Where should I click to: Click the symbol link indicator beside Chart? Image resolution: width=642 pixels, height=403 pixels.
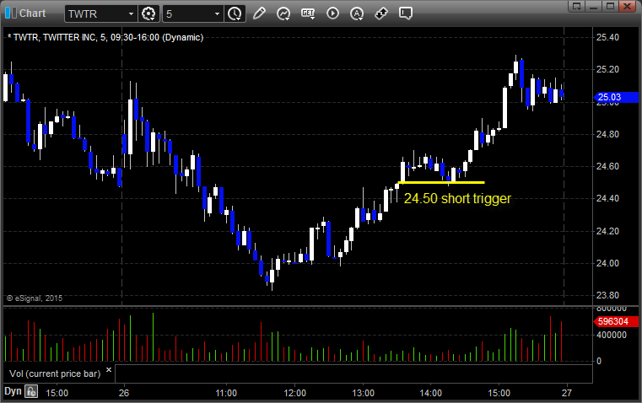pyautogui.click(x=10, y=13)
